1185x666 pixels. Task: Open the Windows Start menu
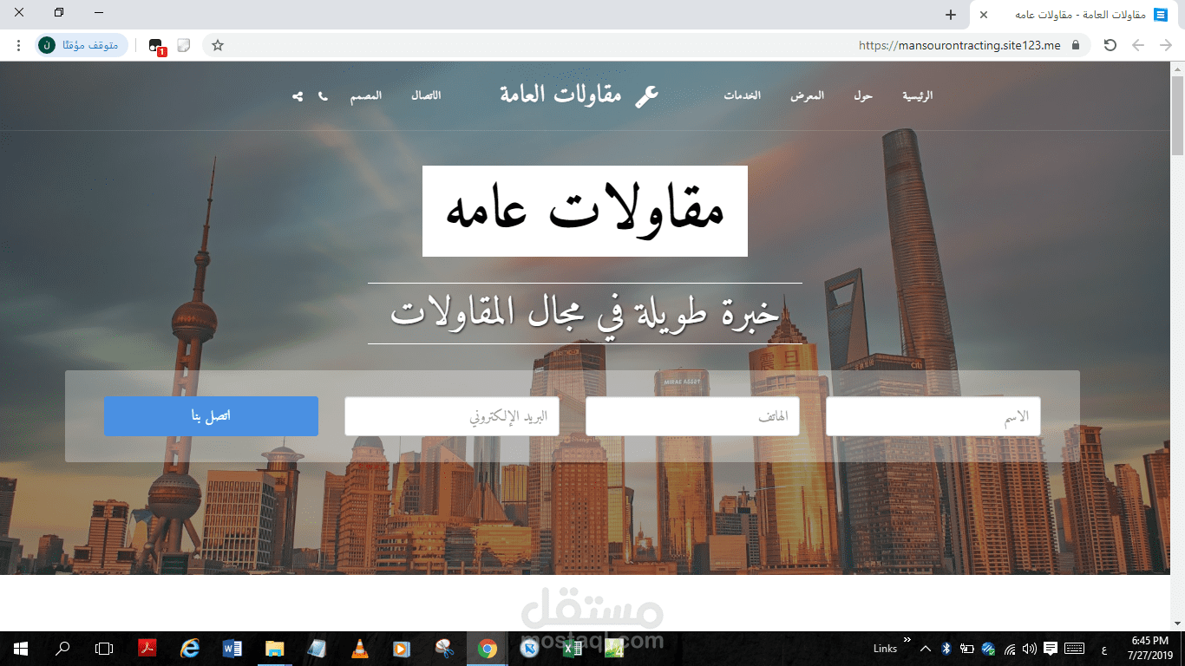pos(21,649)
